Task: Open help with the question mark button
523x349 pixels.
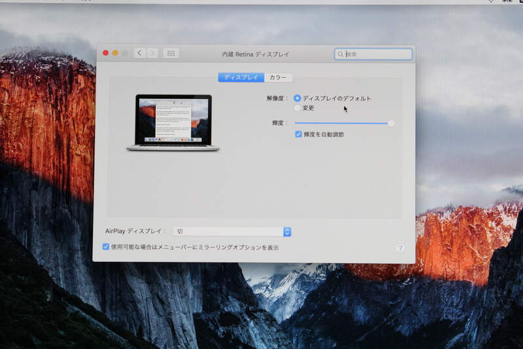Action: 400,248
